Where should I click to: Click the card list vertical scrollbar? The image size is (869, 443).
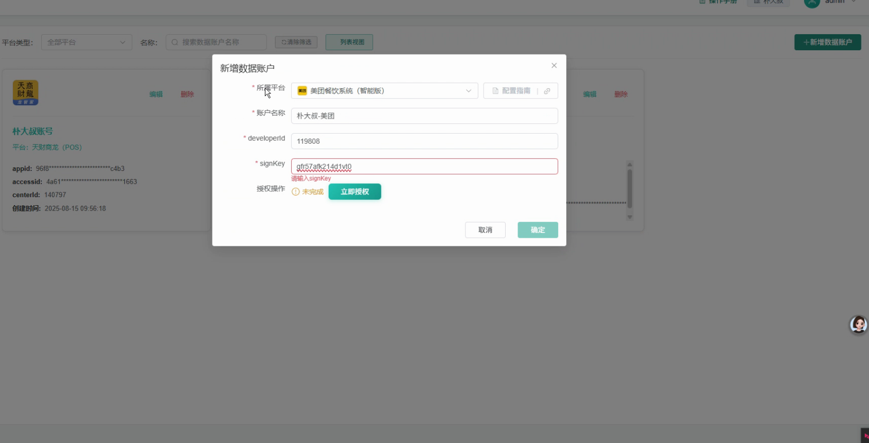[630, 190]
